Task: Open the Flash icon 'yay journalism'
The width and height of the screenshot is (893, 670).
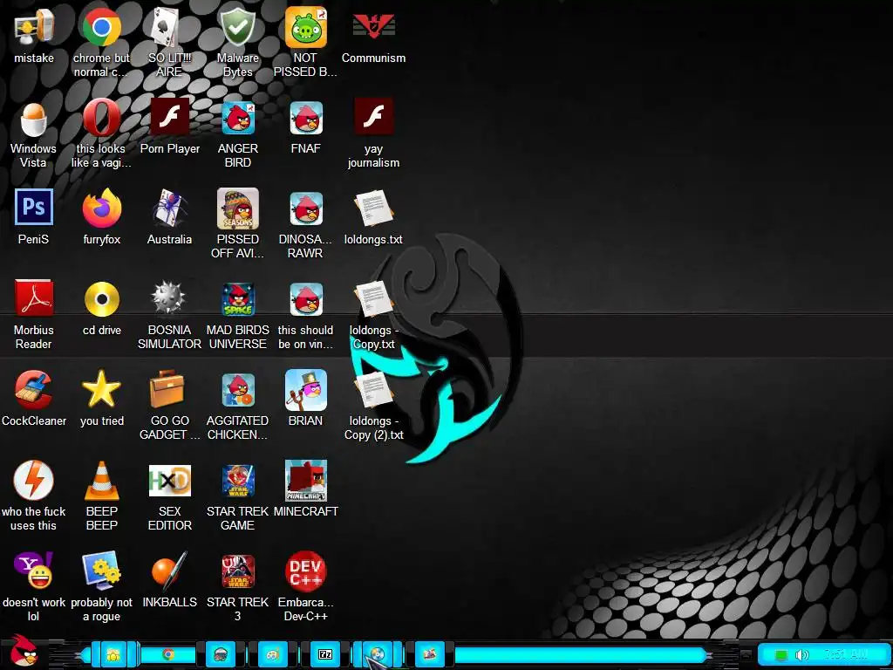Action: 373,116
